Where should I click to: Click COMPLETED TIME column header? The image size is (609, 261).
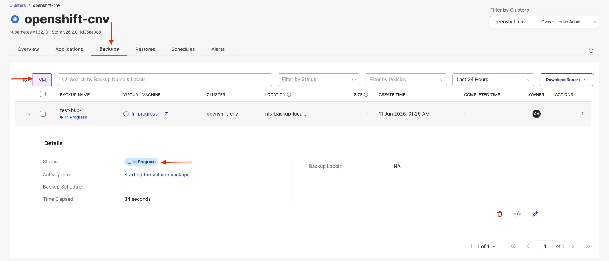482,95
